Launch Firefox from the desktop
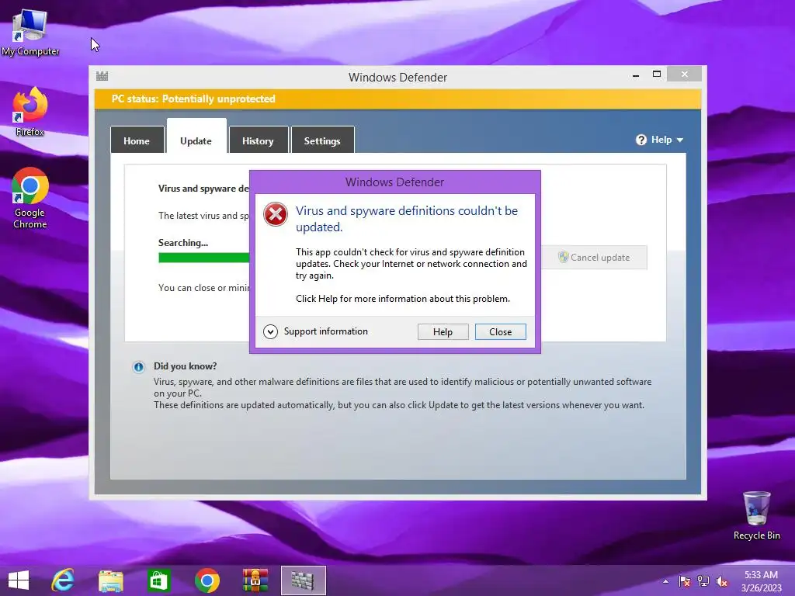Screen dimensions: 795x596 (x=30, y=112)
